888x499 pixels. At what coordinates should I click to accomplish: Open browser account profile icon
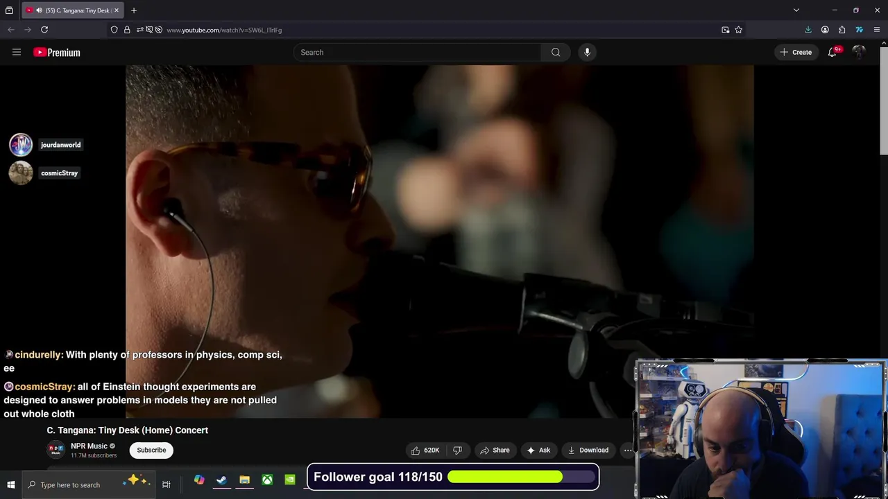pyautogui.click(x=825, y=30)
